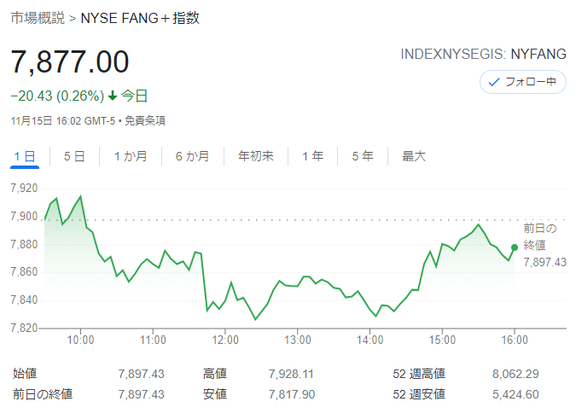Click the 始値 value 7,897.43
The image size is (576, 413).
coord(141,374)
